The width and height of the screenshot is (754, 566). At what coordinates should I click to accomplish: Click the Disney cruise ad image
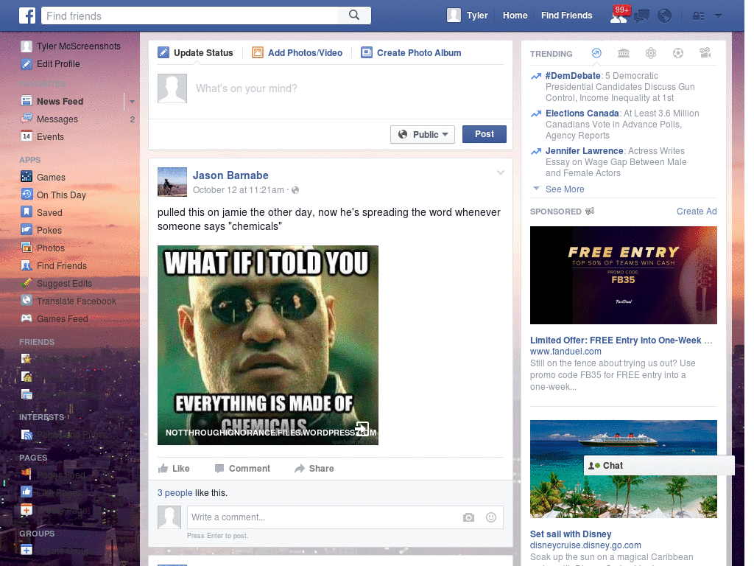pyautogui.click(x=623, y=469)
